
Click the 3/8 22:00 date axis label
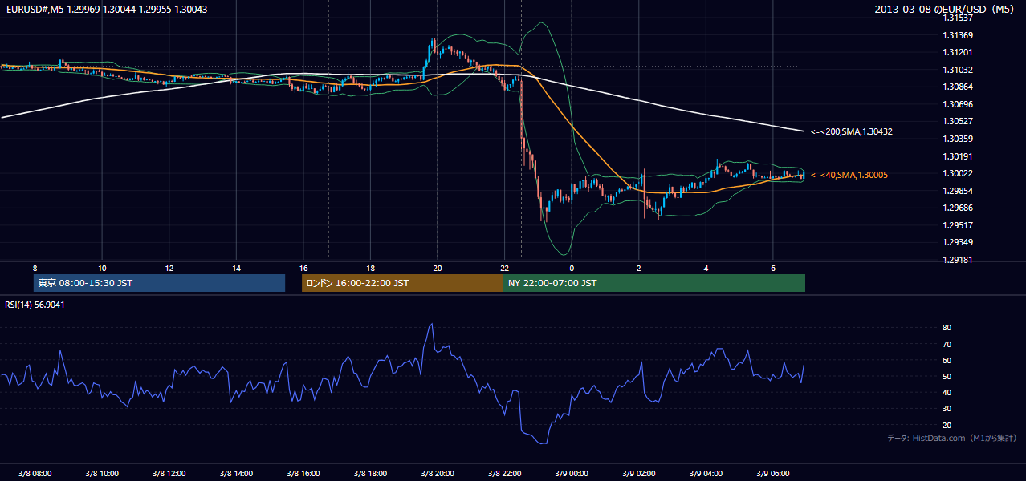click(x=504, y=474)
